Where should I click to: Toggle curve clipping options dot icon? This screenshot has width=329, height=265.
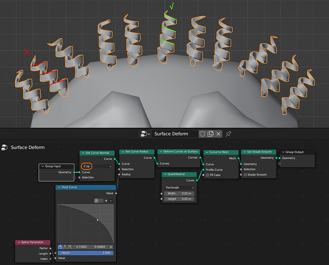(106, 201)
